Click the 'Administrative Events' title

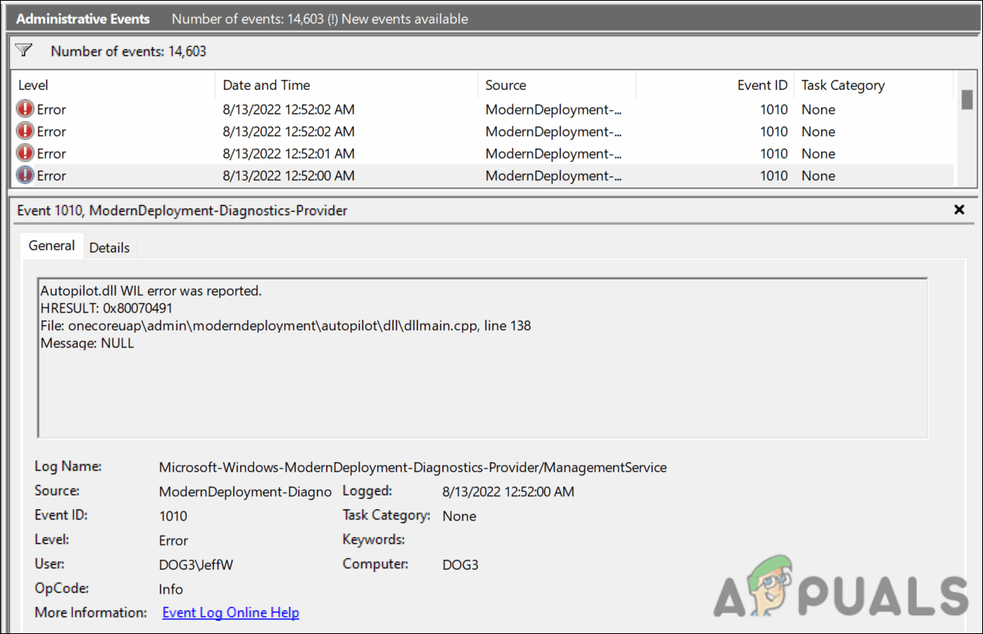(x=83, y=19)
